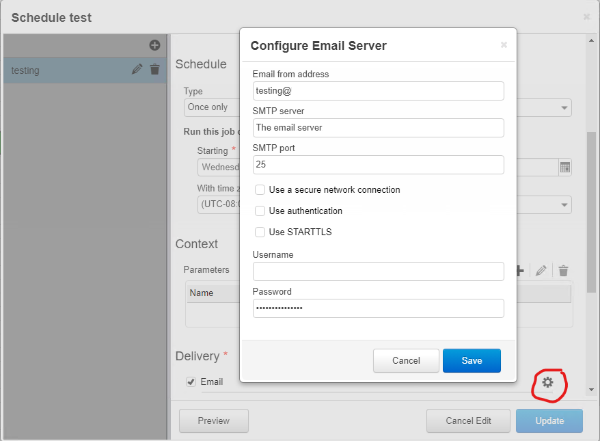The width and height of the screenshot is (600, 441).
Task: Expand the schedule Type dropdown
Action: (x=564, y=107)
